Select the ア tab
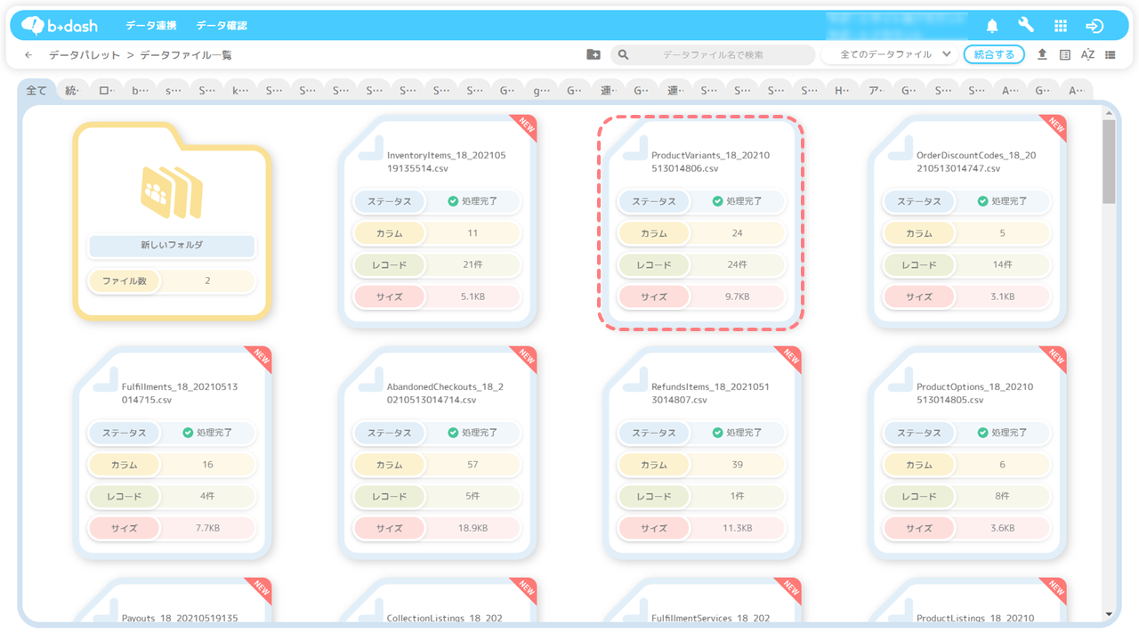The width and height of the screenshot is (1139, 641). [875, 91]
